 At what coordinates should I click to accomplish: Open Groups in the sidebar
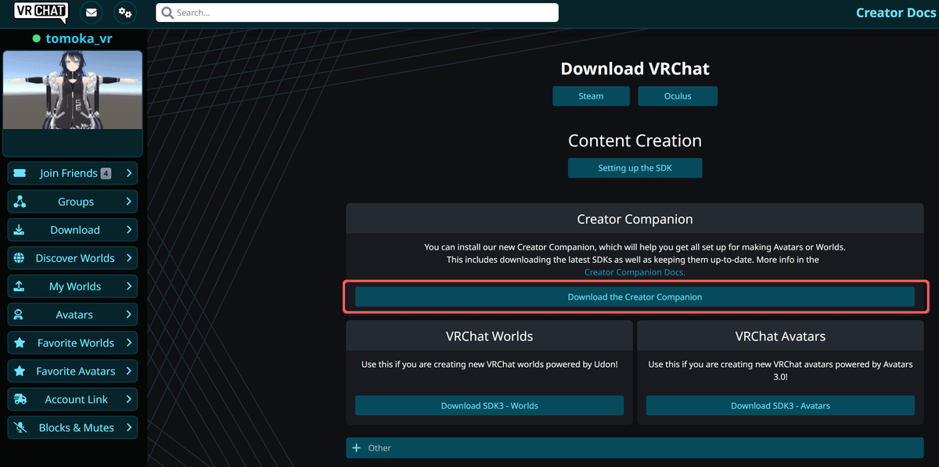(72, 201)
